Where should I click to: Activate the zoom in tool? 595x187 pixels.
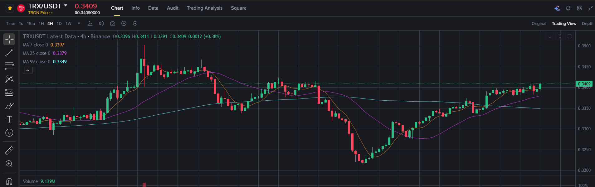coord(9,164)
